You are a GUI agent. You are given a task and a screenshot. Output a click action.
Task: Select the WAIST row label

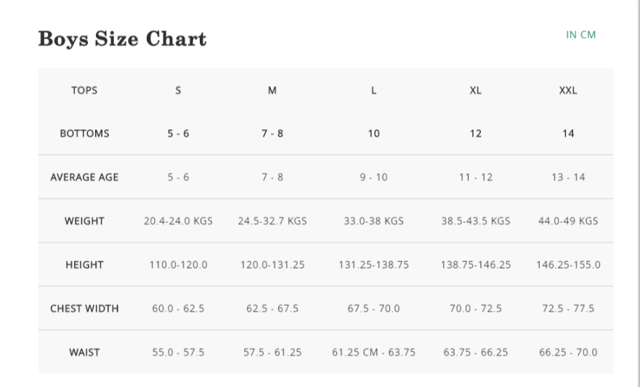pyautogui.click(x=84, y=352)
